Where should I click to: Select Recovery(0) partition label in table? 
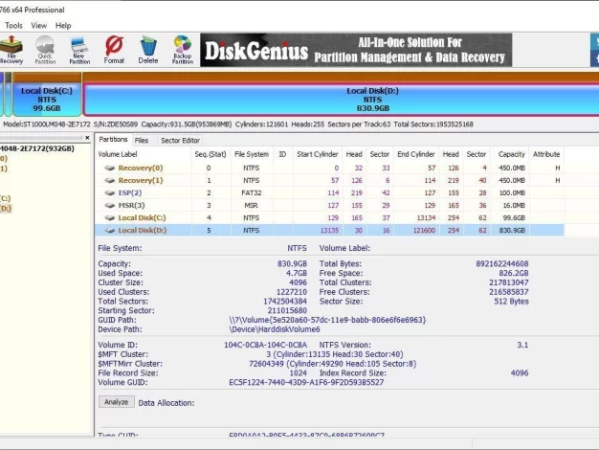(141, 168)
